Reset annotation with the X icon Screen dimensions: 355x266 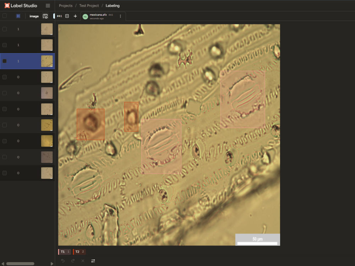83,261
